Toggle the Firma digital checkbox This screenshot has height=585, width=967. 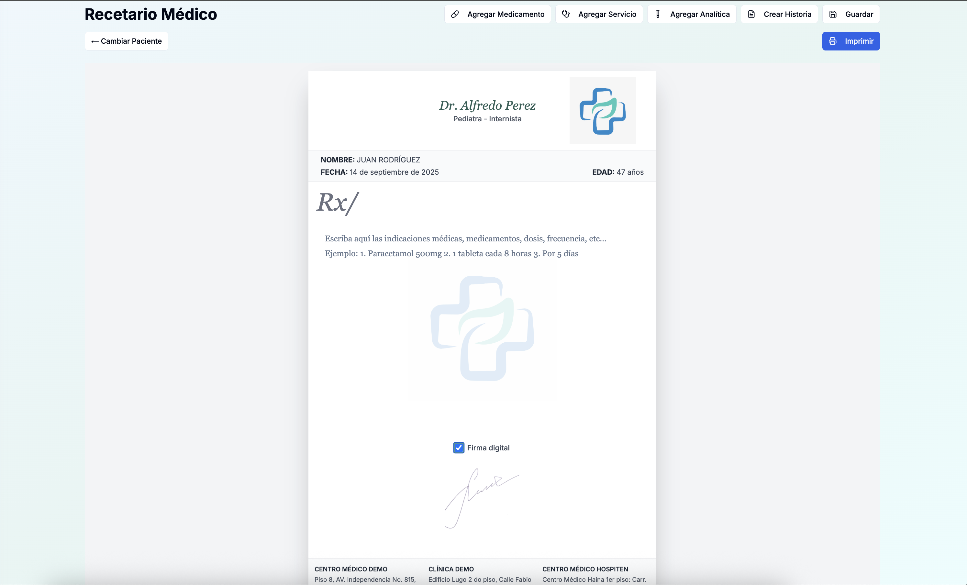pos(458,448)
